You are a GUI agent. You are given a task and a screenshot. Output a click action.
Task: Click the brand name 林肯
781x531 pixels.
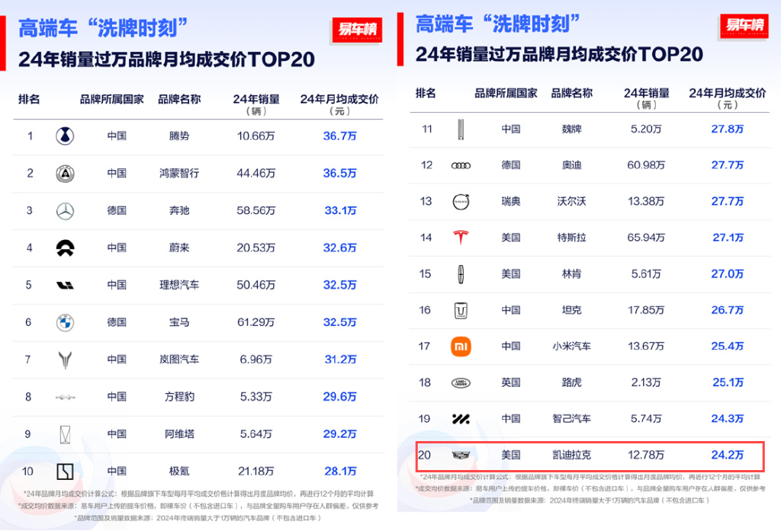pyautogui.click(x=571, y=273)
